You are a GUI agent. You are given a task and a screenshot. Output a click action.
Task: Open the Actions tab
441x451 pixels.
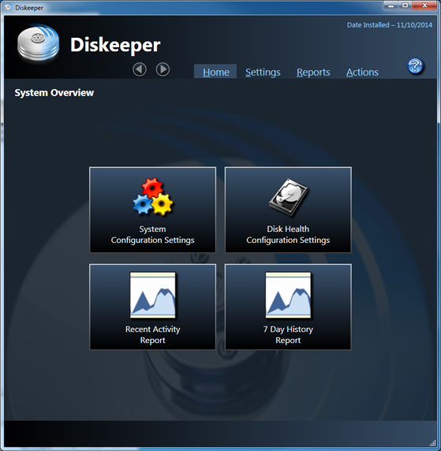362,73
